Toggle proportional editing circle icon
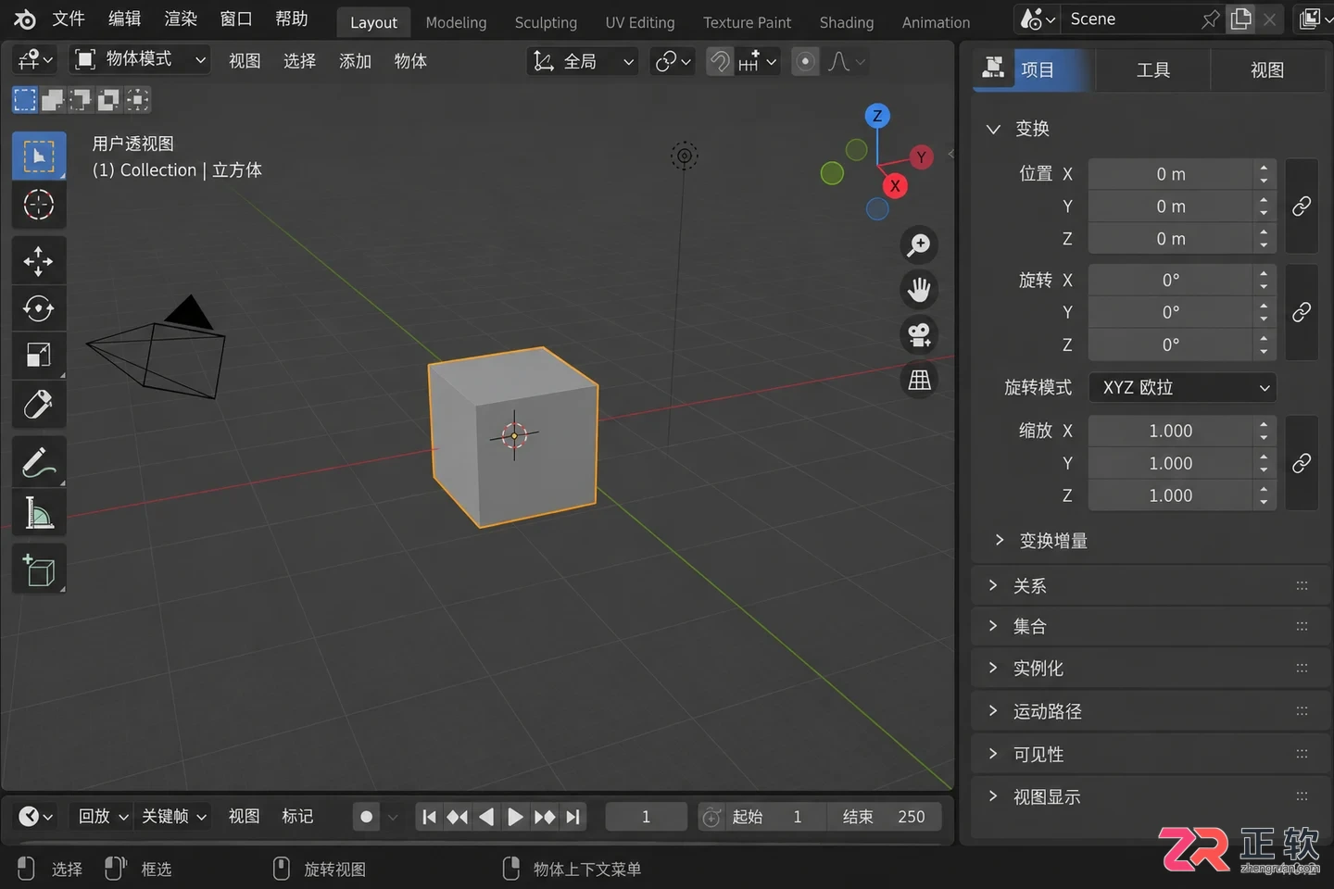 pos(806,61)
